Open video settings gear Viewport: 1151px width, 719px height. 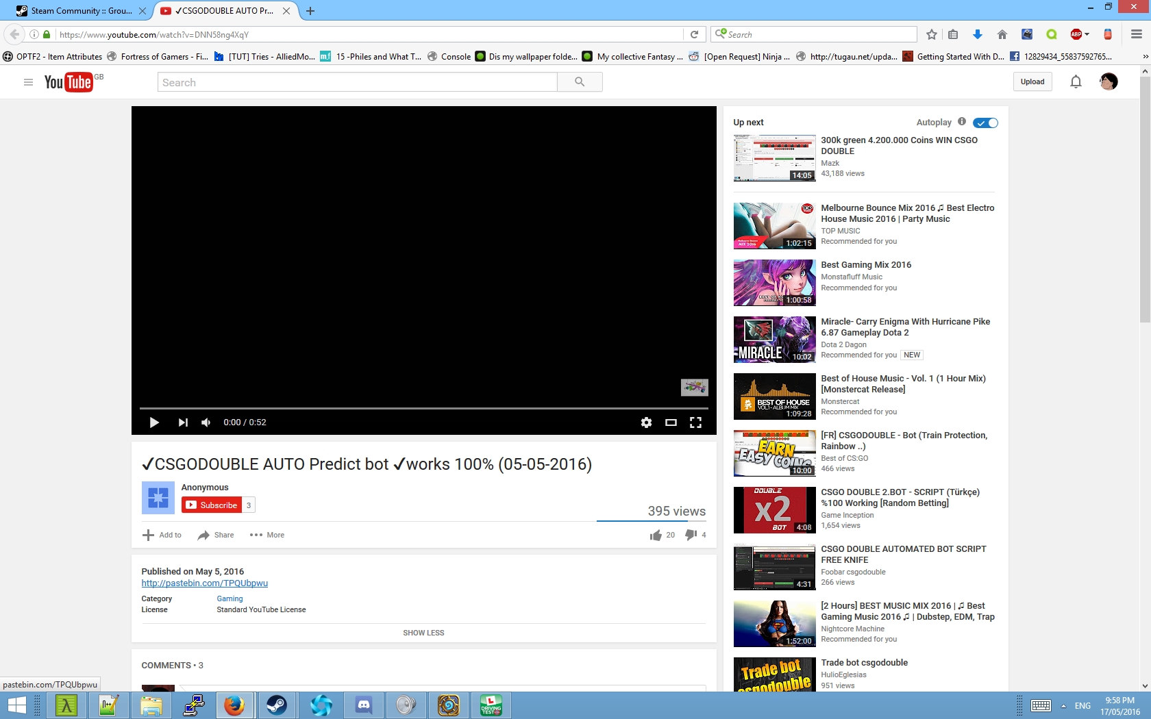point(646,422)
